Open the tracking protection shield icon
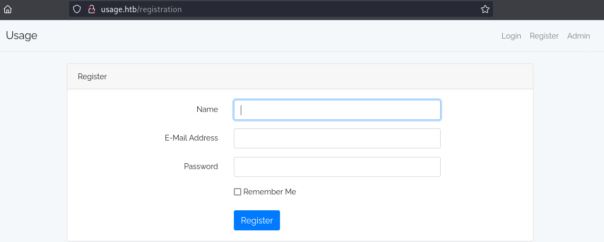 [x=77, y=9]
